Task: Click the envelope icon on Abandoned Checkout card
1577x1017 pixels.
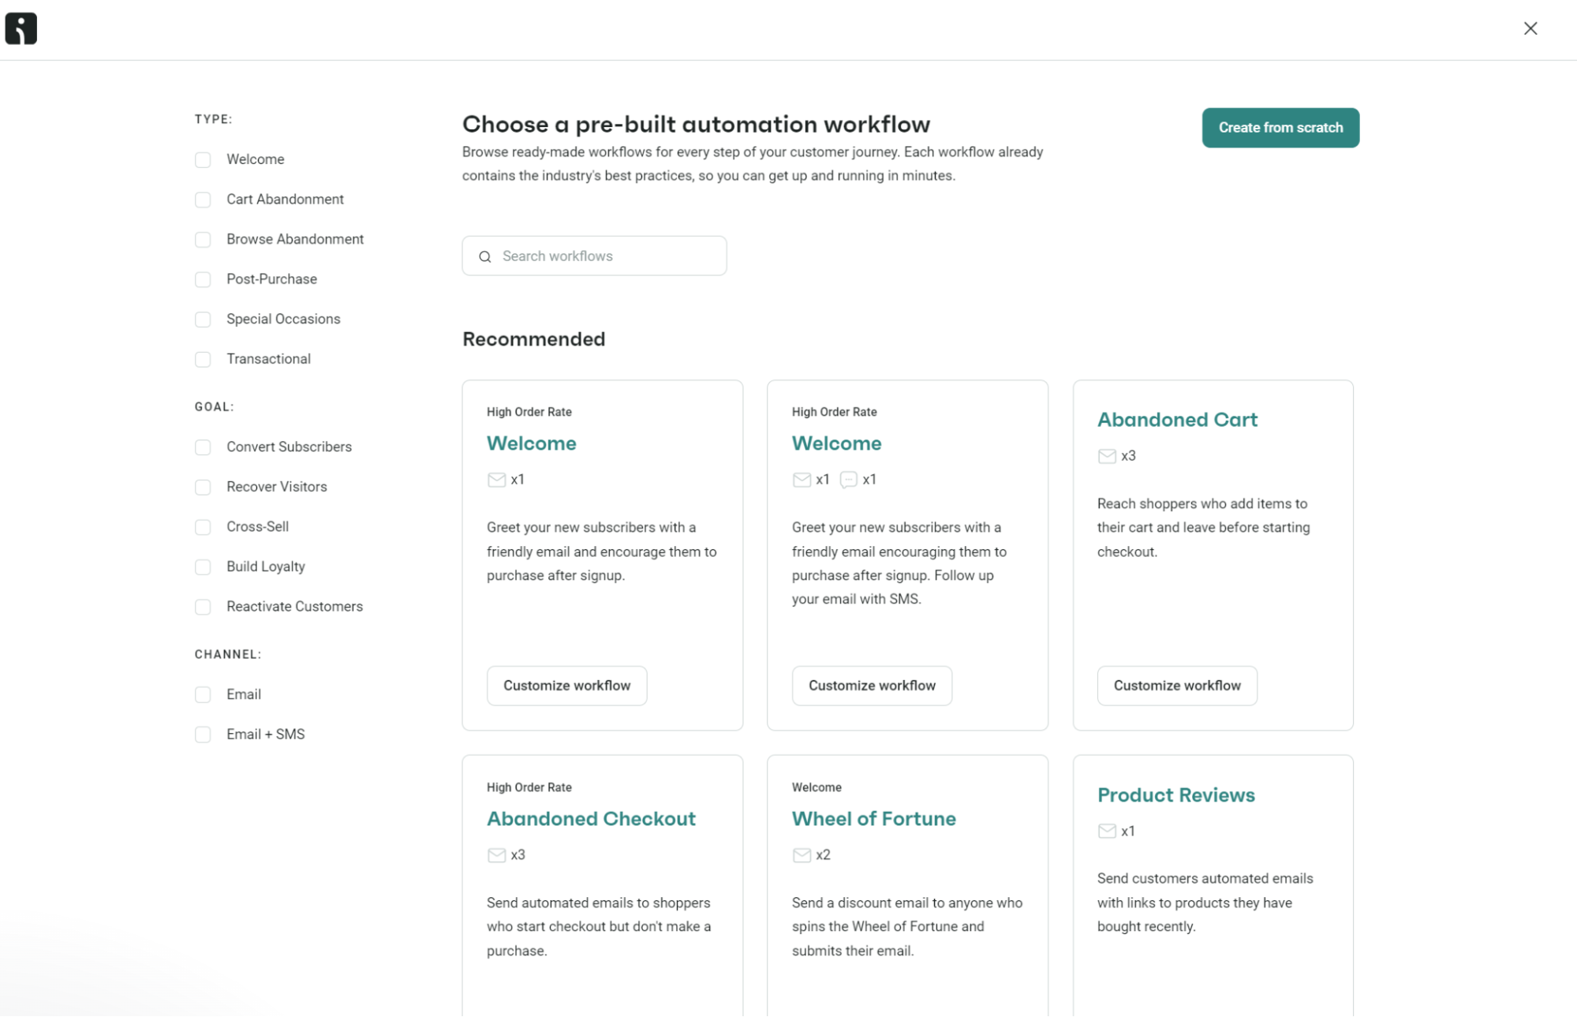Action: 496,854
